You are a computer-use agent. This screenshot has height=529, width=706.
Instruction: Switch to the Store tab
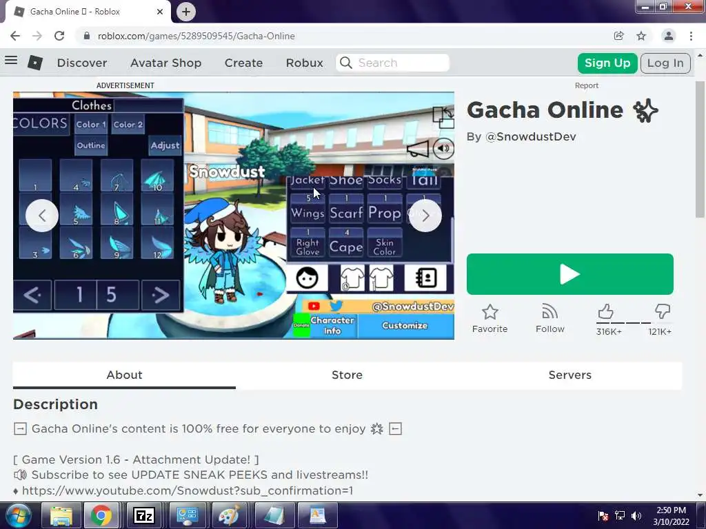347,375
